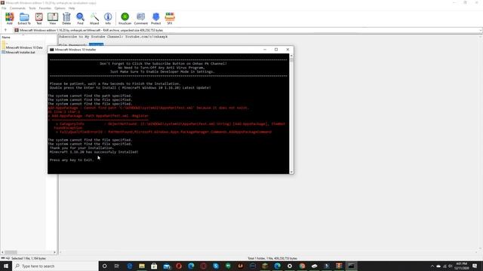Click the Delete toolbar icon
Image resolution: width=483 pixels, height=271 pixels.
click(66, 18)
